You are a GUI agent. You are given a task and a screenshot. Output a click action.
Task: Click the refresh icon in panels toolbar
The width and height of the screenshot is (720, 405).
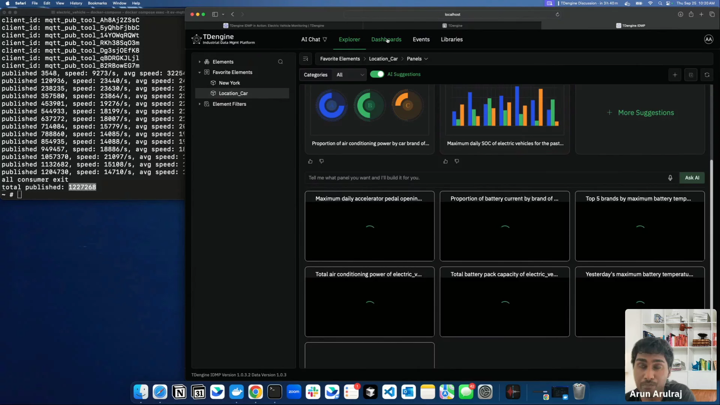(x=707, y=75)
